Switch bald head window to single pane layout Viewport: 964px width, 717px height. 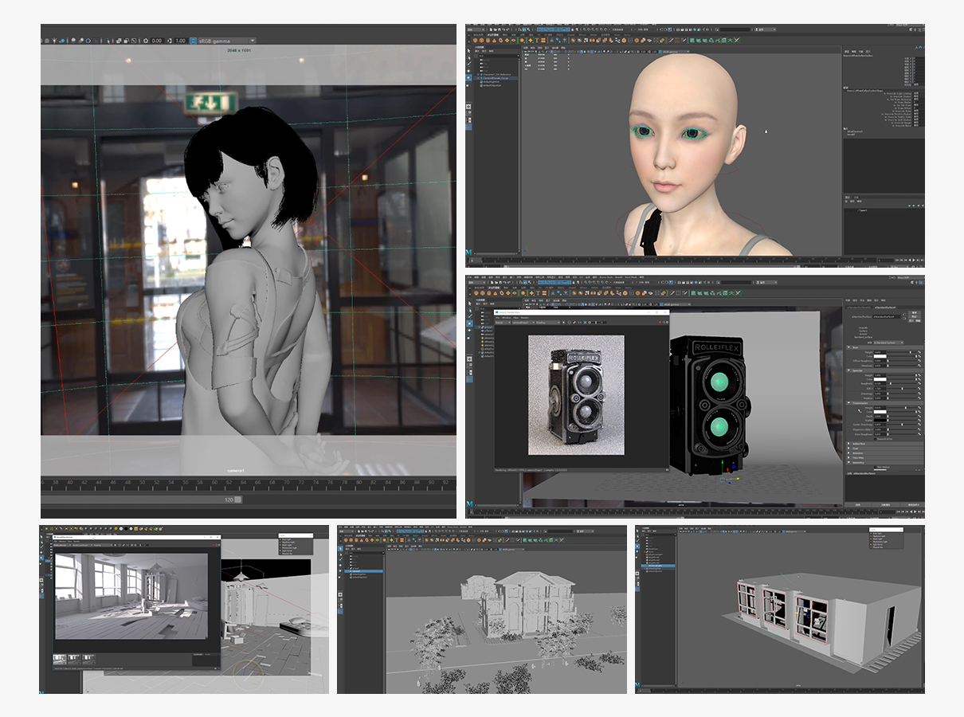pos(469,108)
